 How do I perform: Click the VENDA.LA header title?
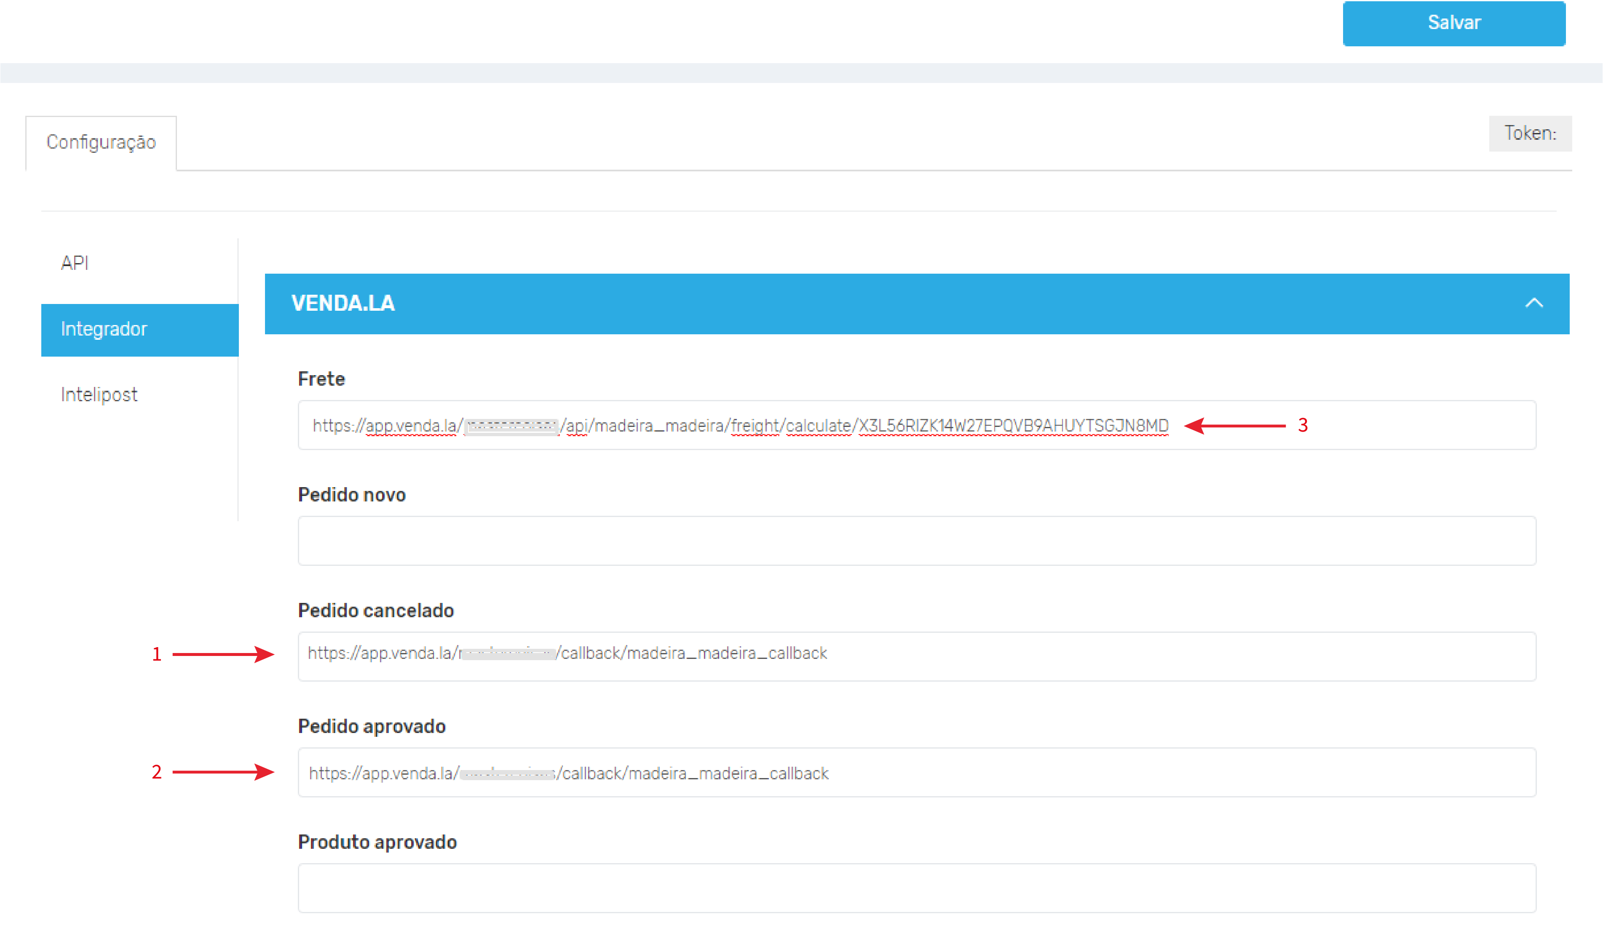click(343, 303)
